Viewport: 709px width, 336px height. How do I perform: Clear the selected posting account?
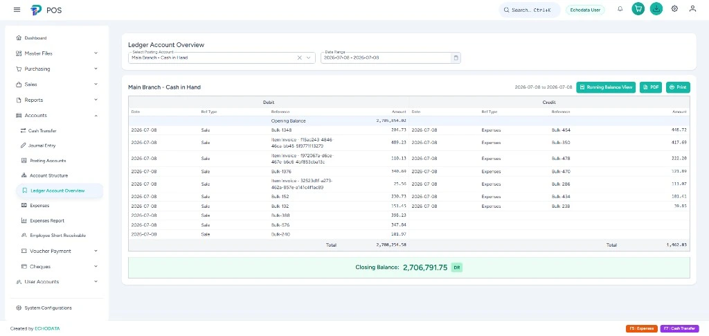point(299,58)
